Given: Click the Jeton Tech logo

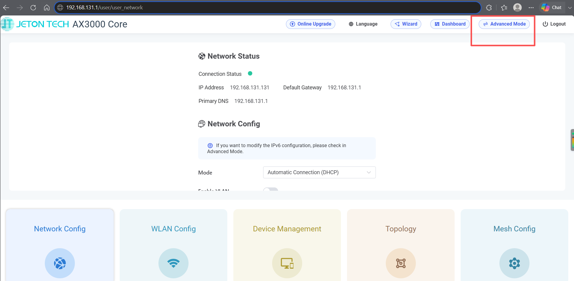Looking at the screenshot, I should (35, 24).
